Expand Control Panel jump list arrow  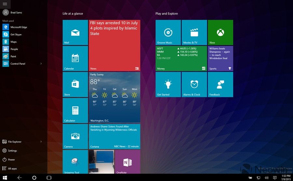tap(41, 64)
